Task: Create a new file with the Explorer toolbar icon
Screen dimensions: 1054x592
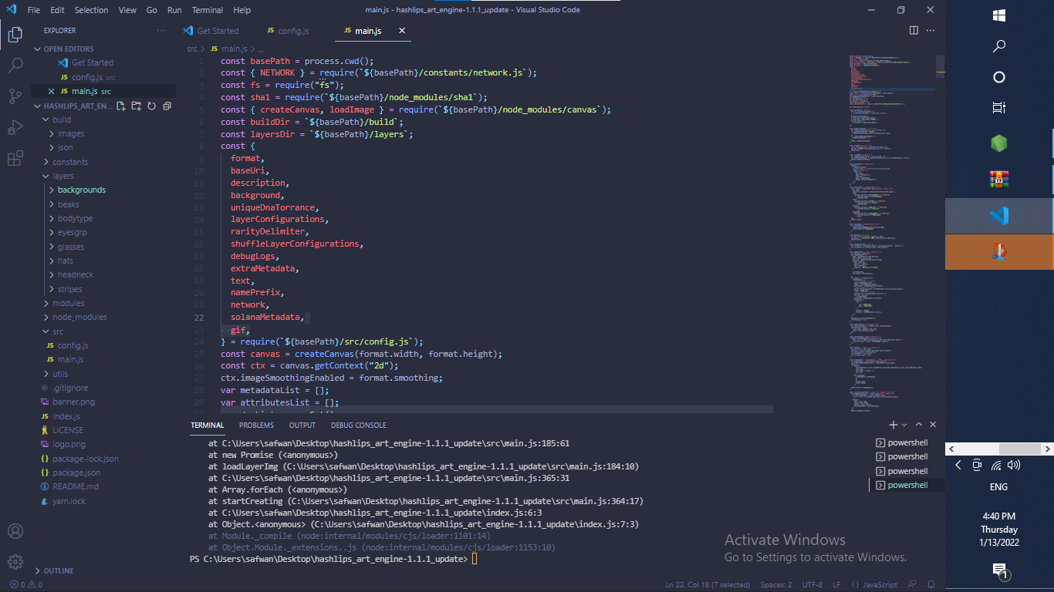Action: tap(120, 106)
